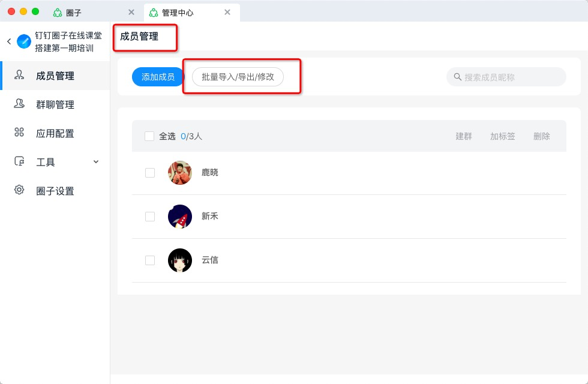The width and height of the screenshot is (588, 384).
Task: Click the back arrow beside the circle name
Action: tap(9, 41)
